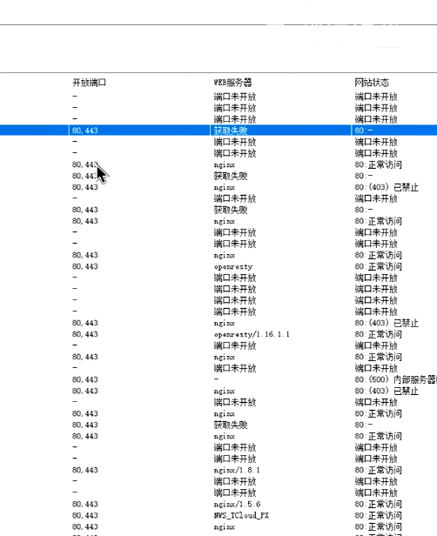Select the 80,443 cell in the highlighted row
The width and height of the screenshot is (437, 536).
click(84, 131)
